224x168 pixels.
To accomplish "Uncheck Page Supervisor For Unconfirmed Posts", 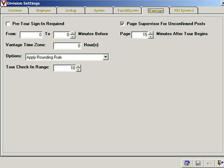I will point(122,24).
